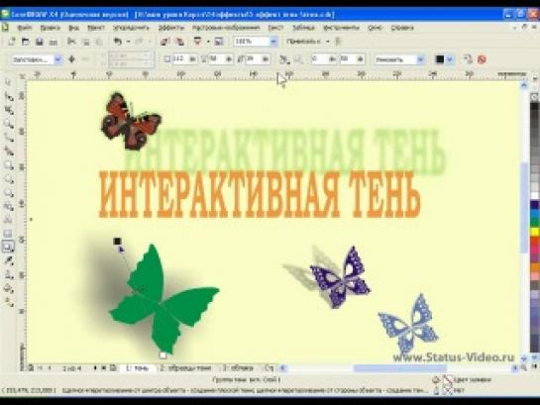Select the Zoom tool in toolbox
The width and height of the screenshot is (540, 405).
8,124
